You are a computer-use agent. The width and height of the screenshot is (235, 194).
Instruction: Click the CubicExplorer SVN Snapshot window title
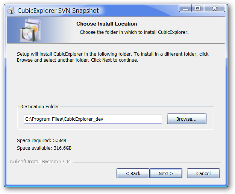58,11
